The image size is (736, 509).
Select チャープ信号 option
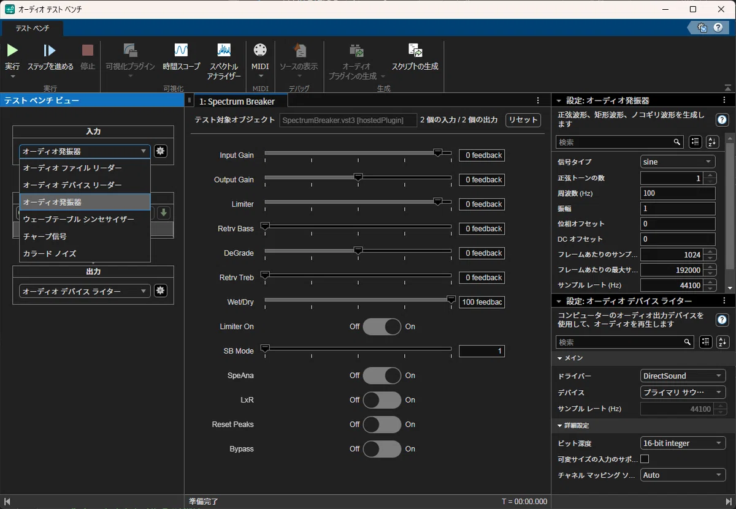(x=85, y=236)
